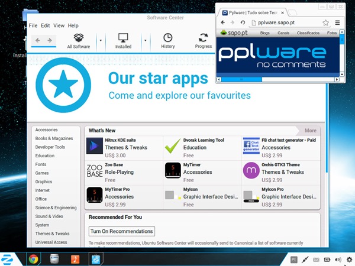
Task: Bookmark page with Chrome star icon
Action: [325, 22]
